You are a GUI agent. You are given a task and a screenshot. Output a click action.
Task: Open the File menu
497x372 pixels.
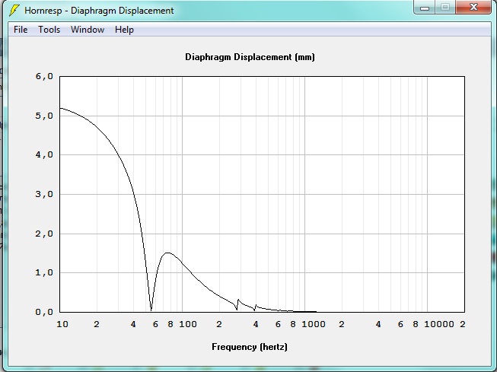coord(21,30)
